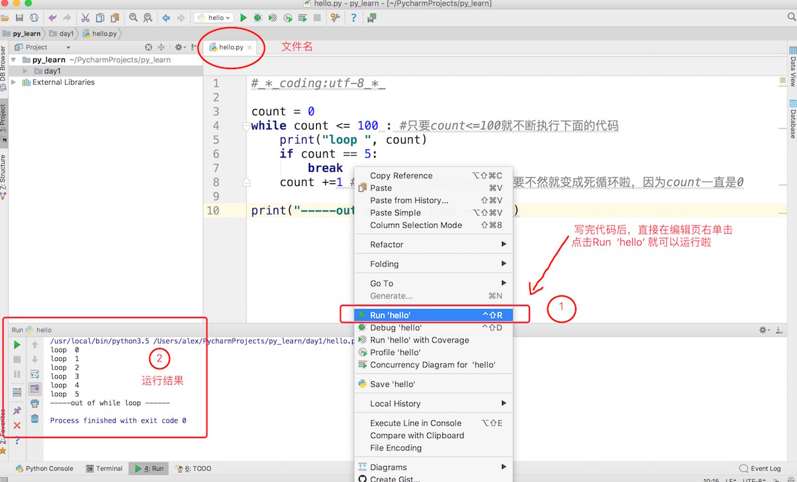This screenshot has width=797, height=482.
Task: Click the Profile toolbar icon
Action: (x=288, y=18)
